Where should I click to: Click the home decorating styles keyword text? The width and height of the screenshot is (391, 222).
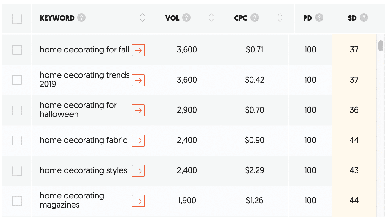83,170
